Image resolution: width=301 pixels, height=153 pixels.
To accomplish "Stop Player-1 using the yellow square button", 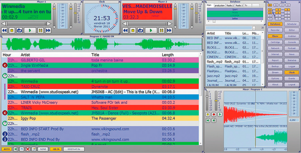I will tap(12, 30).
